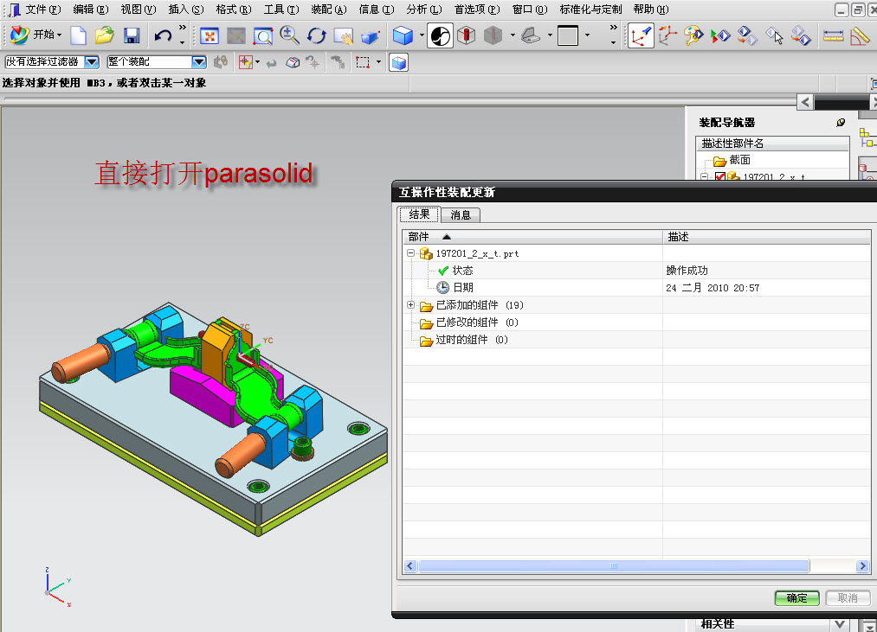Click the dialog horizontal scrollbar left arrow
This screenshot has width=877, height=632.
tap(410, 566)
